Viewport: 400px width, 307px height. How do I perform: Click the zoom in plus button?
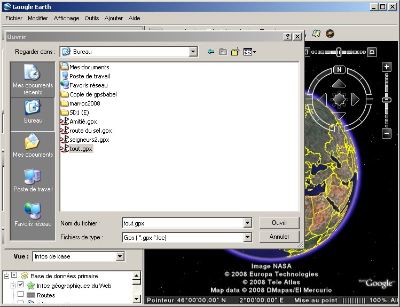387,67
